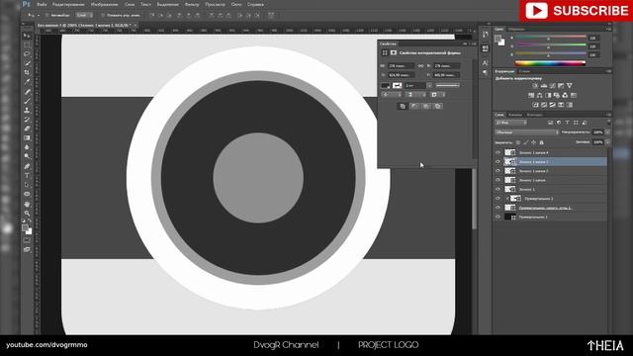The width and height of the screenshot is (633, 356).
Task: Select the Brush tool
Action: (27, 101)
